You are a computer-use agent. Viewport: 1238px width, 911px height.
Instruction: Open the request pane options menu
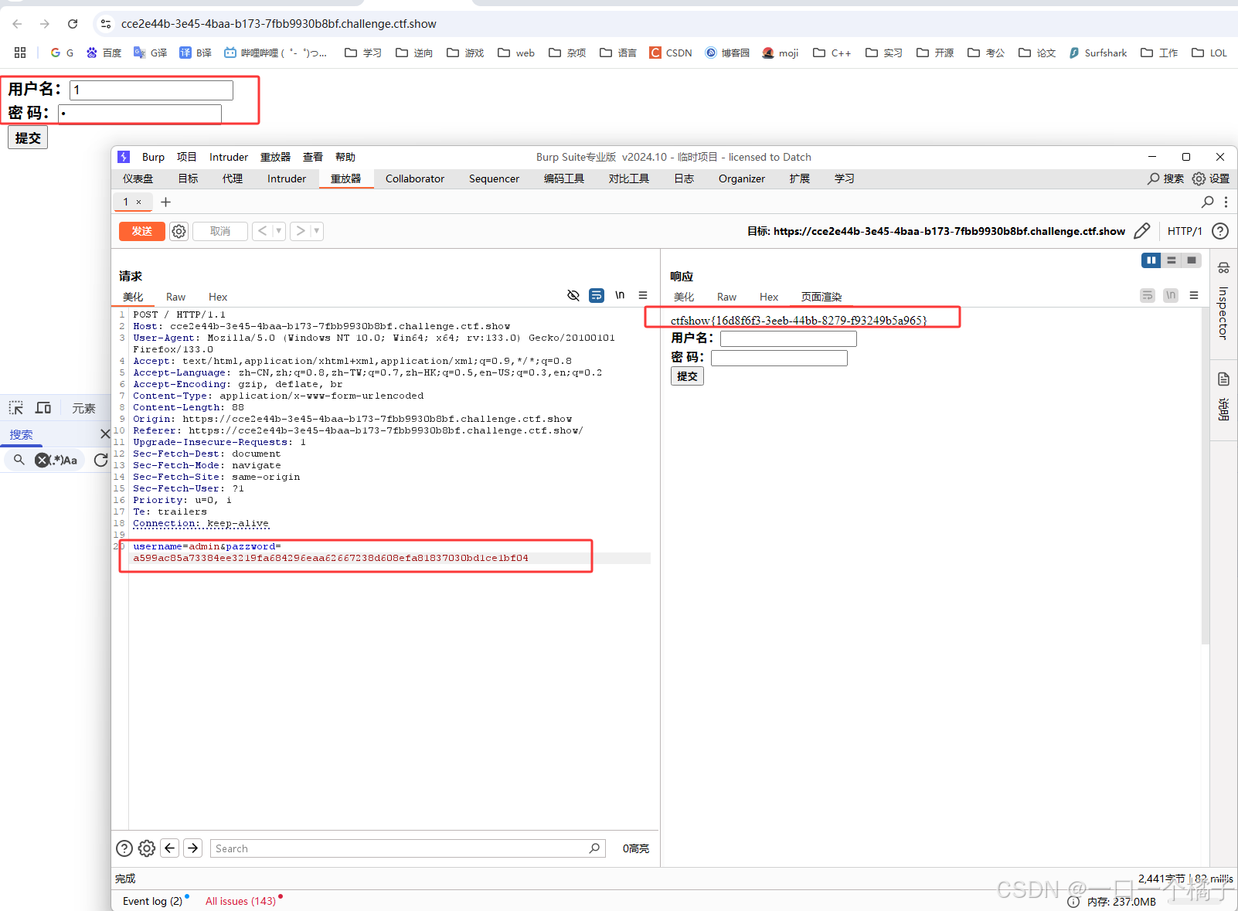pyautogui.click(x=643, y=295)
